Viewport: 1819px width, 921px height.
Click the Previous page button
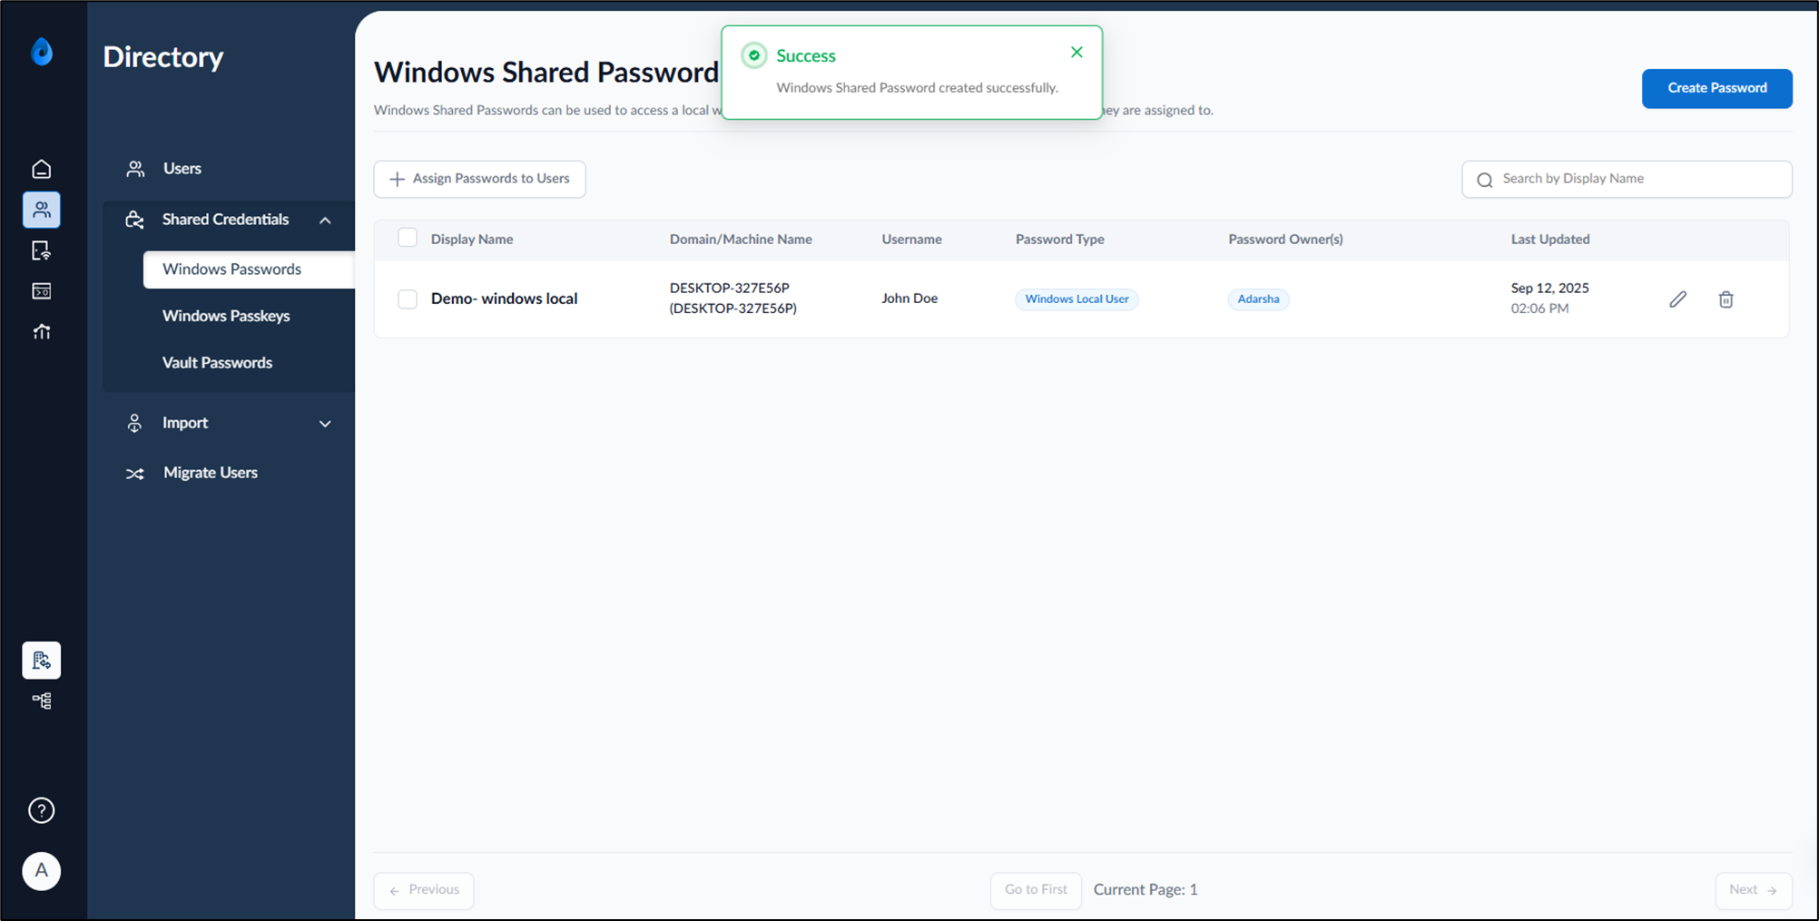[424, 890]
